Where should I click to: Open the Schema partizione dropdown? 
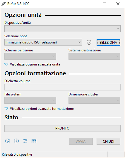(30, 56)
